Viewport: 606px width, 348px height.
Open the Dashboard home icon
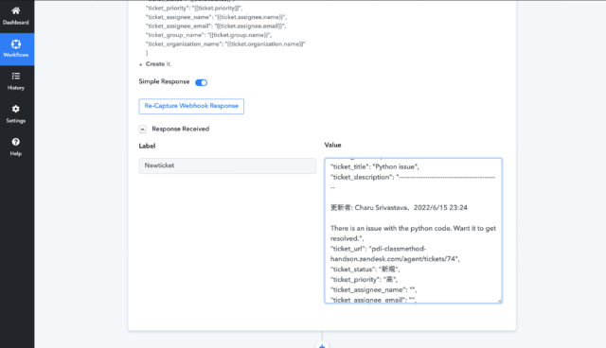pyautogui.click(x=15, y=10)
